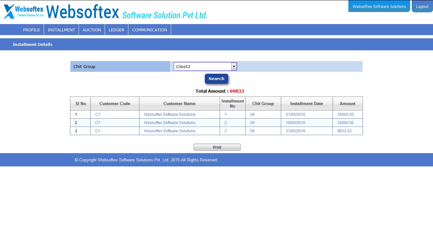Select customer code C1 in row 2

[98, 123]
